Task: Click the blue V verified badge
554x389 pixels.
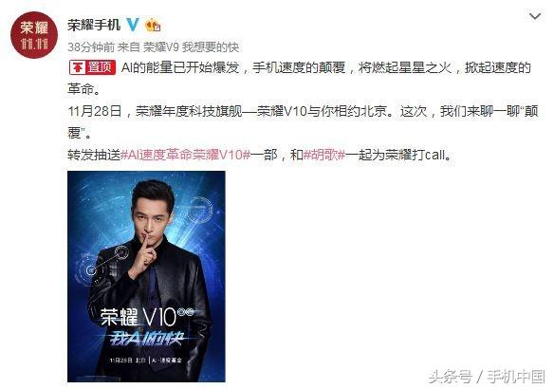Action: pos(133,25)
